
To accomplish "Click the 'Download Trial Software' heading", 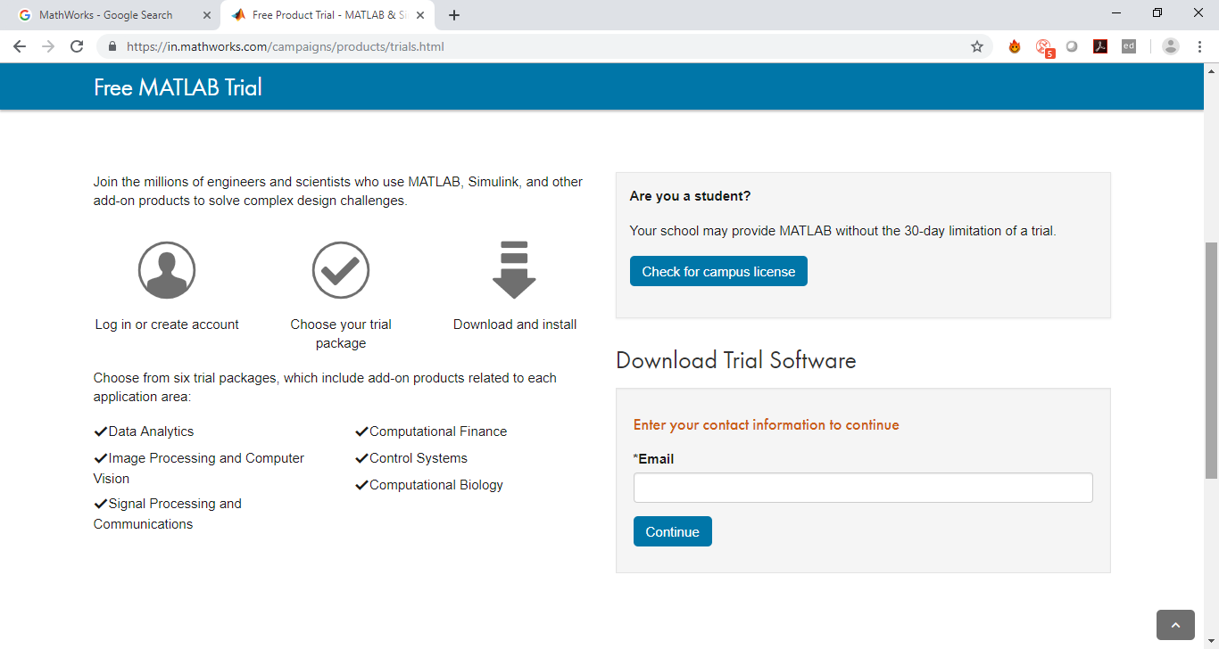I will [736, 360].
